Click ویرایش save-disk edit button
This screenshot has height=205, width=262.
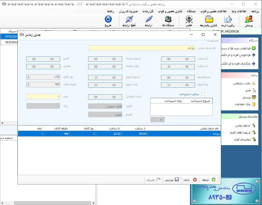(x=172, y=180)
